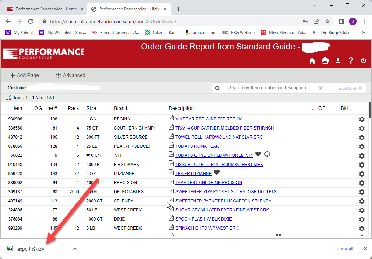This screenshot has height=259, width=372.
Task: Open gear options for SPOON PLAS HW BLK row
Action: coord(362,219)
